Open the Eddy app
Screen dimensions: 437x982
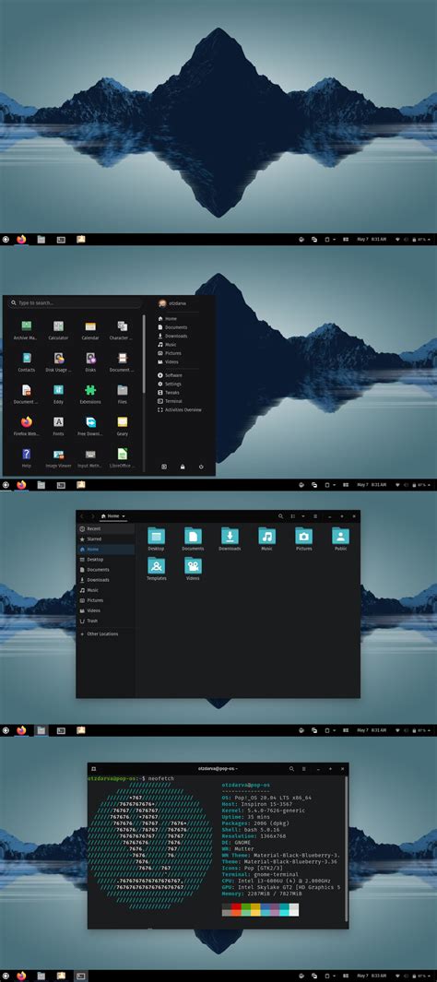point(58,394)
